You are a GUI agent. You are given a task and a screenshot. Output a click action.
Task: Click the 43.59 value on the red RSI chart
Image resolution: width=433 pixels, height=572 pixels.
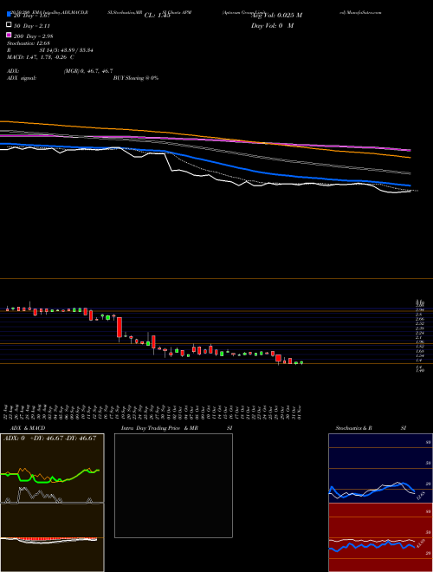tap(421, 543)
